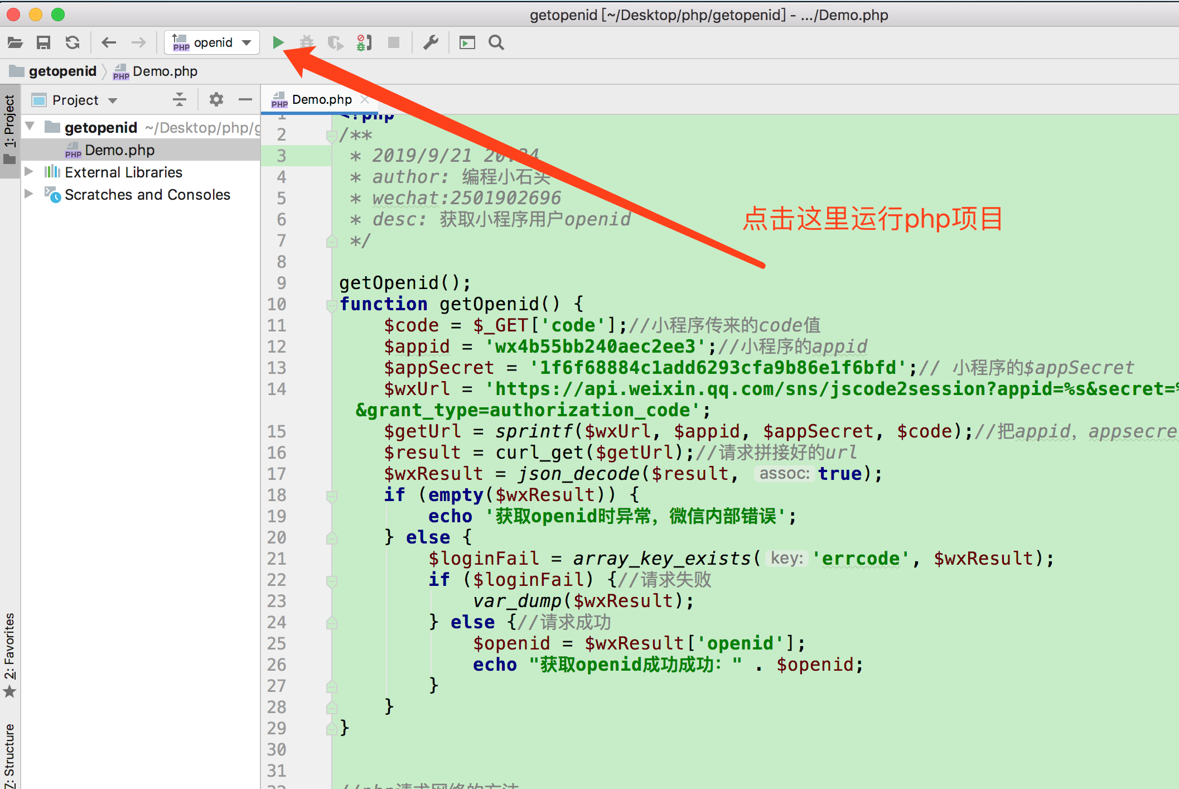Image resolution: width=1179 pixels, height=789 pixels.
Task: Click the Run configuration coverage icon
Action: pos(335,42)
